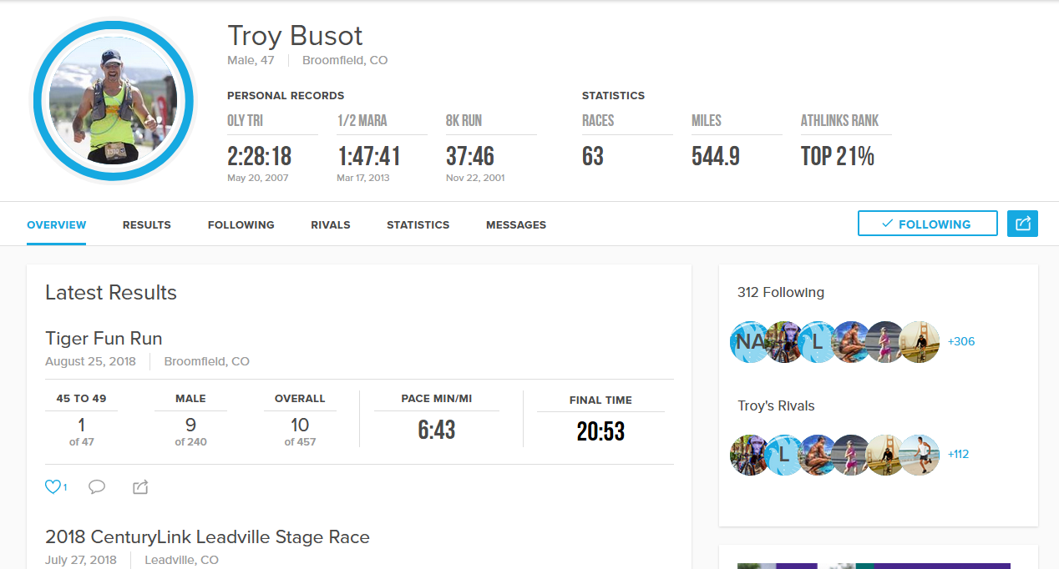The height and width of the screenshot is (569, 1059).
Task: Open the Messages tab
Action: coord(516,225)
